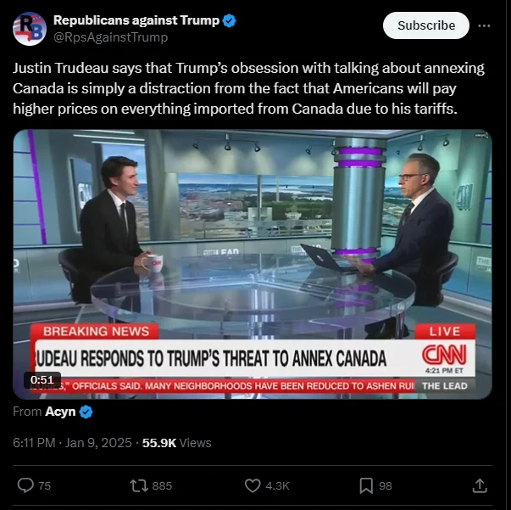511x510 pixels.
Task: Open the Republicans against Trump profile avatar
Action: point(30,29)
